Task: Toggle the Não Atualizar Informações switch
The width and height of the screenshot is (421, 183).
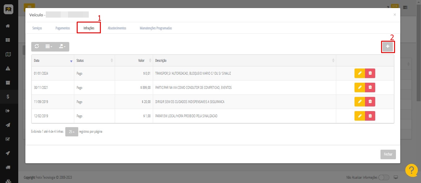Action: click(x=384, y=177)
